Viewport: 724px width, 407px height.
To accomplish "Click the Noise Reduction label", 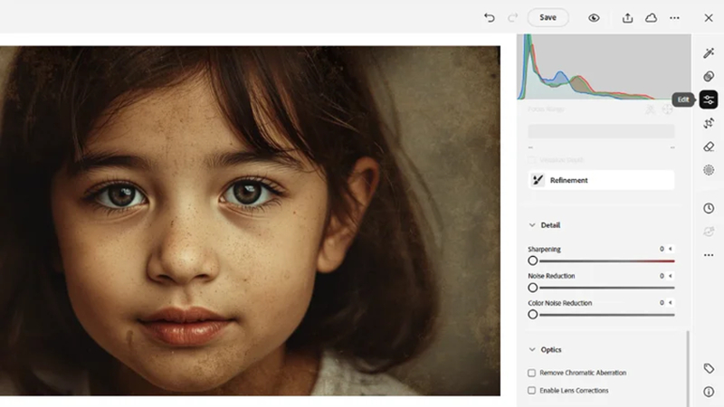I will coord(551,276).
